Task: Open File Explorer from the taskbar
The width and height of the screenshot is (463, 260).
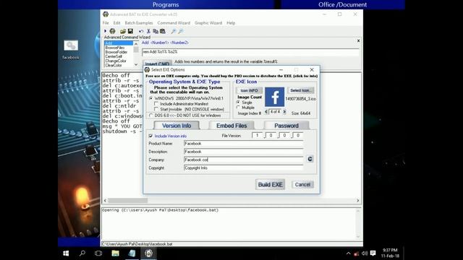Action: [115, 253]
